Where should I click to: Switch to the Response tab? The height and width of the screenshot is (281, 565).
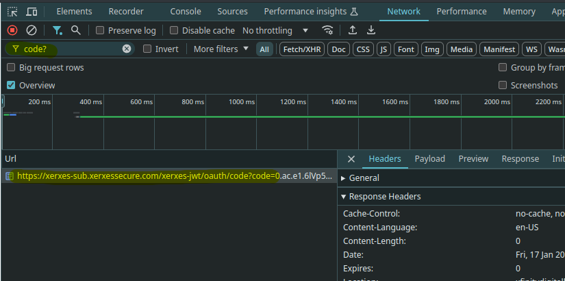point(520,159)
